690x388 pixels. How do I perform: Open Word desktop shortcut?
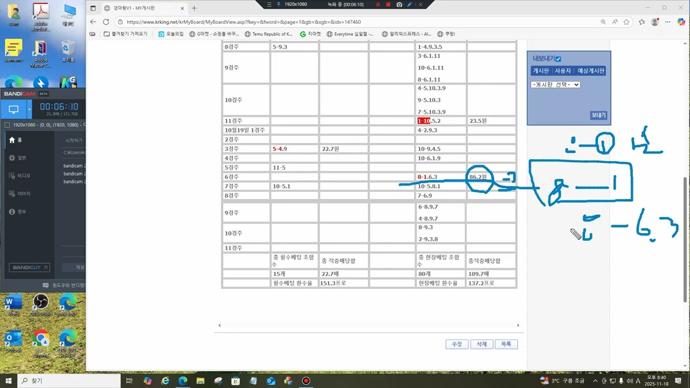pos(13,305)
